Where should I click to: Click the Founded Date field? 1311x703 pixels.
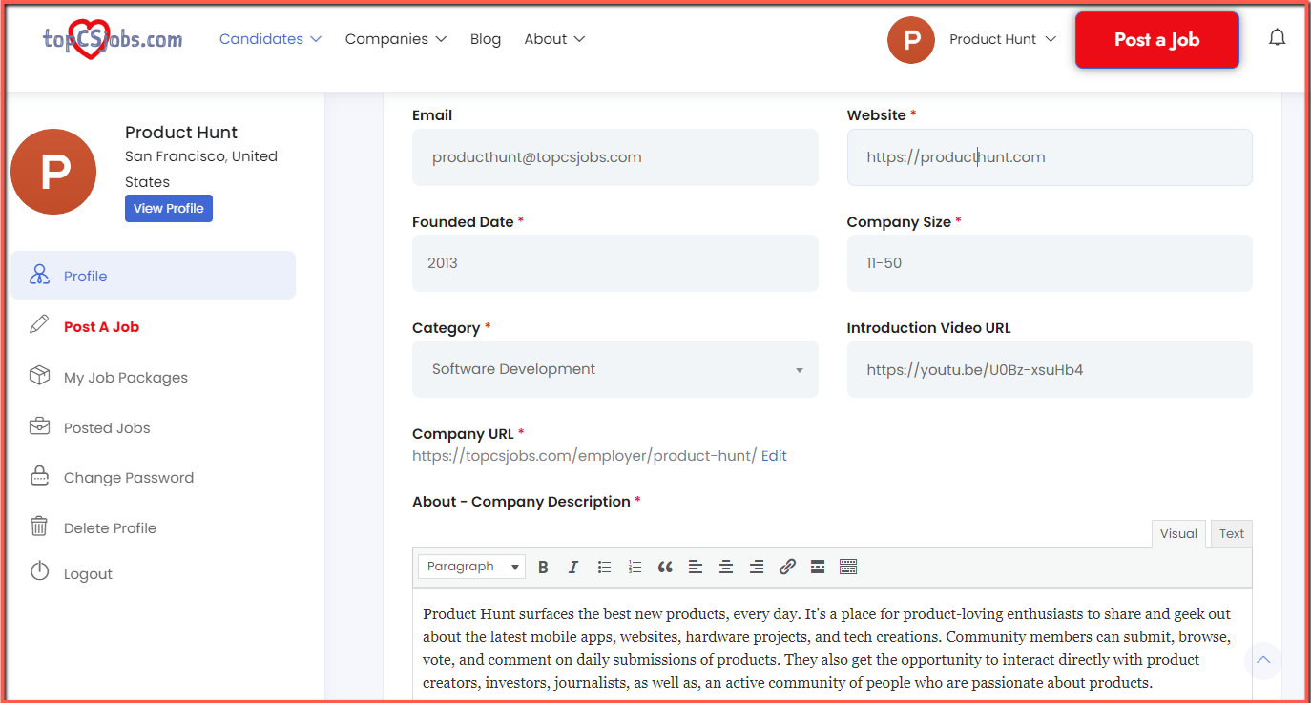click(x=615, y=263)
